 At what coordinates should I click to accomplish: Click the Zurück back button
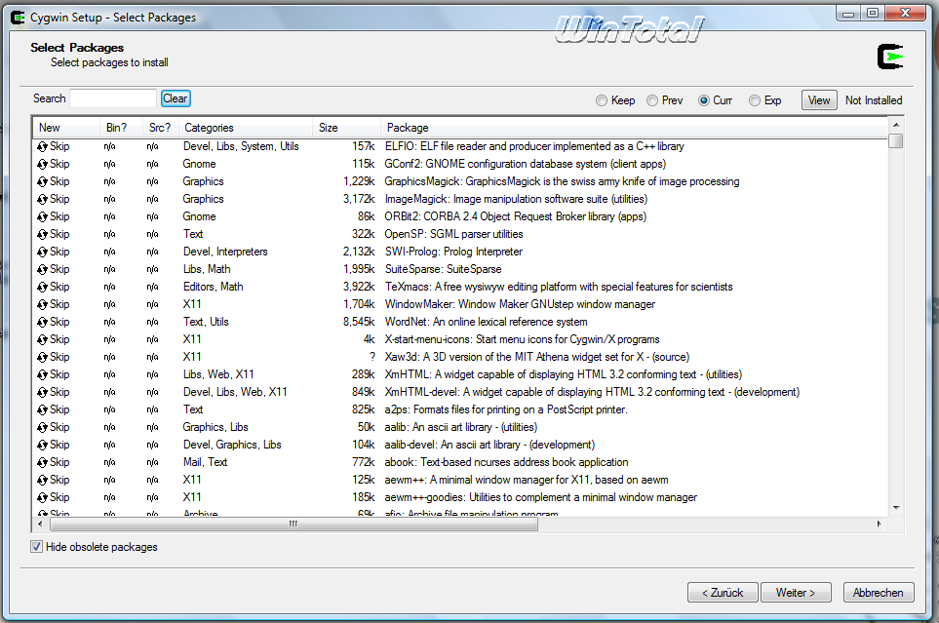(723, 593)
